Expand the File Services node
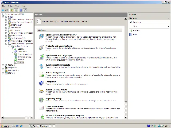Viewport: 171px width, 128px height. click(6, 30)
